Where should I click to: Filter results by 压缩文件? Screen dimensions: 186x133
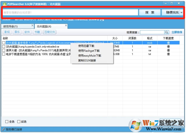[x=50, y=32]
